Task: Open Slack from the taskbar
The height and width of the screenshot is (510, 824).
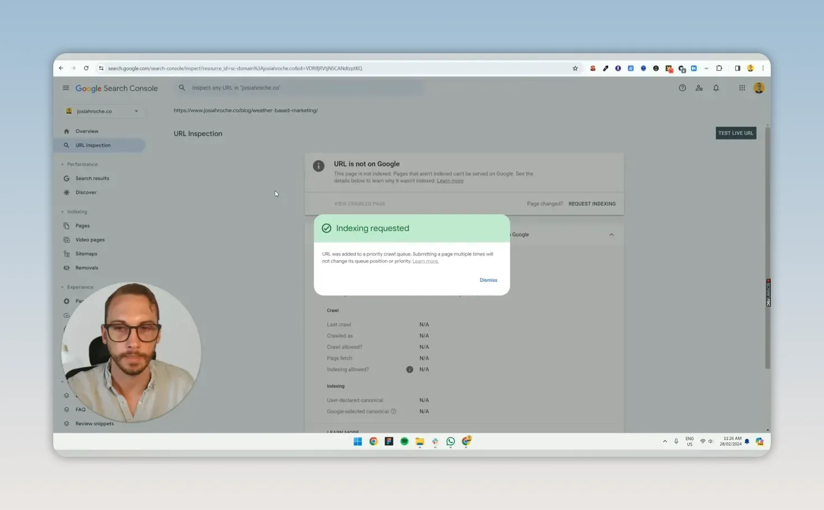Action: 435,442
